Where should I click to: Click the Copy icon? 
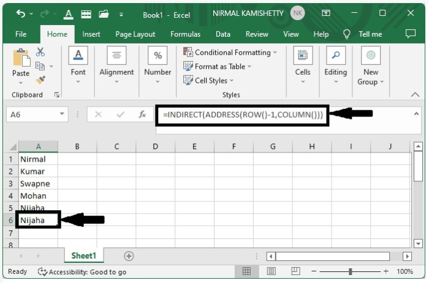(40, 66)
